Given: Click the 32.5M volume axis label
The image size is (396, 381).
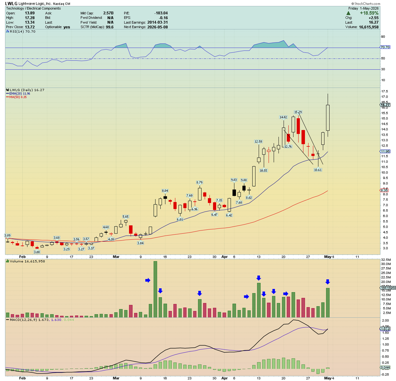Looking at the screenshot, I should click(386, 260).
